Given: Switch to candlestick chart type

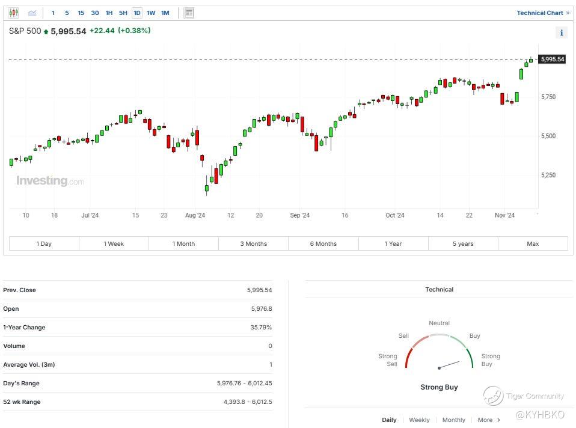Looking at the screenshot, I should pos(13,13).
